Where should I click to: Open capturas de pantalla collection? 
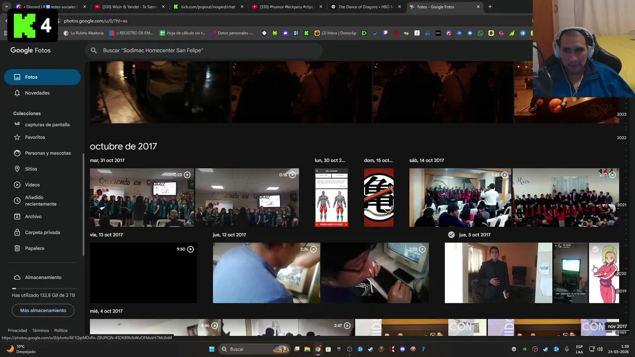coord(47,124)
